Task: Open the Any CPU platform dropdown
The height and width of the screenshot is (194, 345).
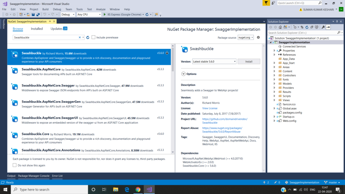Action: (89, 14)
